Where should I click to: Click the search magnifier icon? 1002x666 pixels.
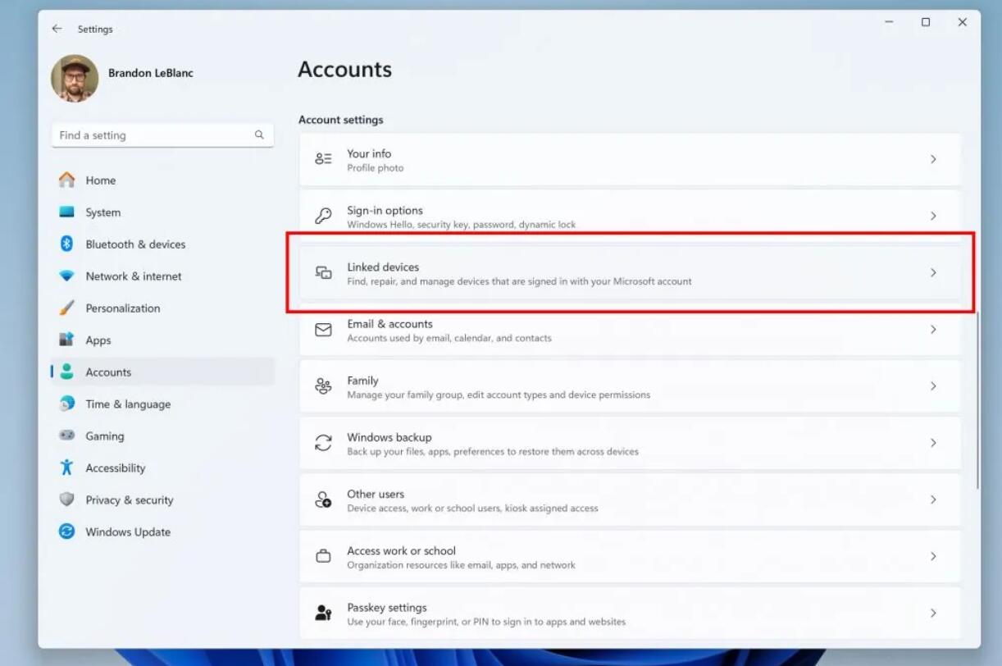259,135
